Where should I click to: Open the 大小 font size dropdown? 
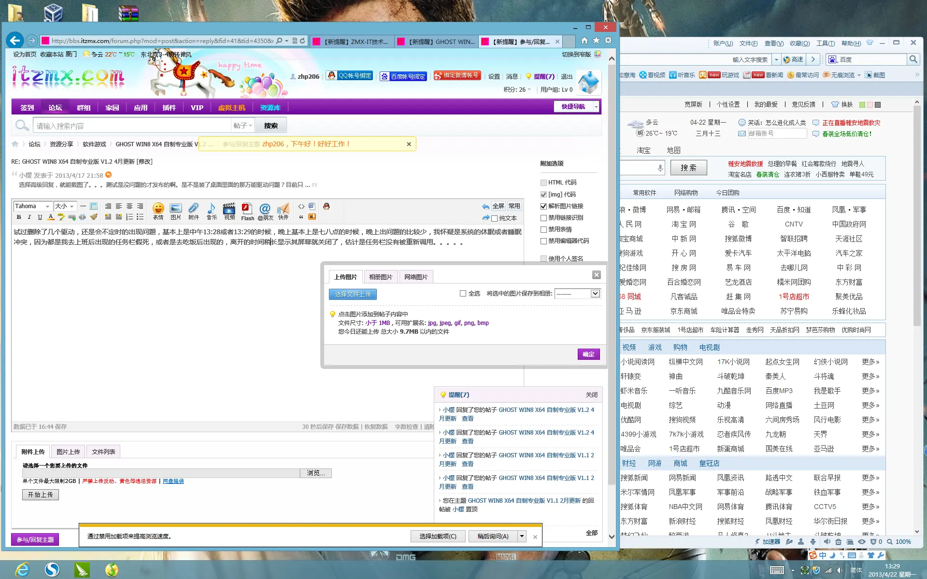coord(65,206)
